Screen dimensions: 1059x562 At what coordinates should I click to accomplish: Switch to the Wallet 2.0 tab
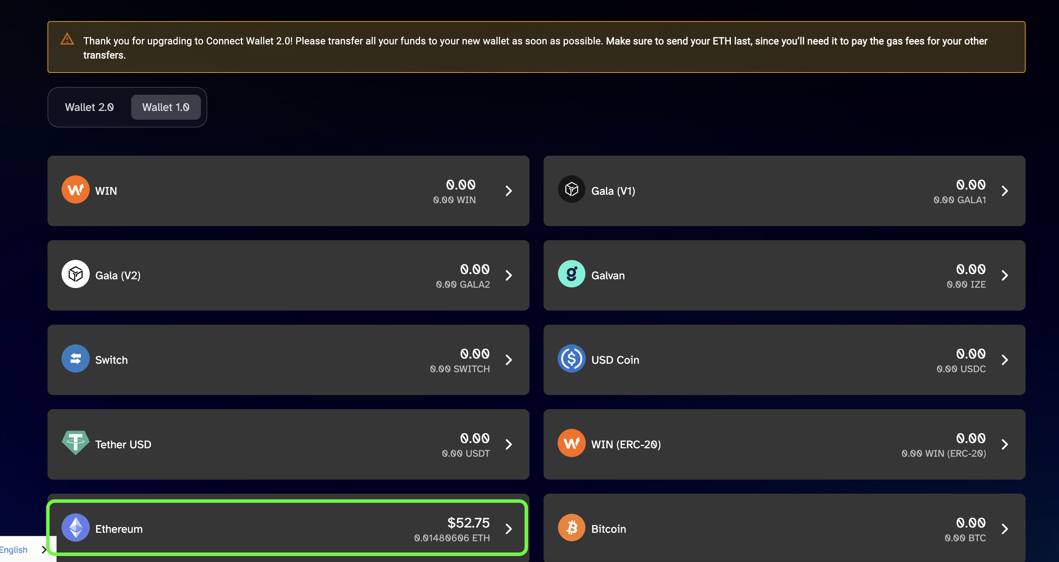coord(89,107)
